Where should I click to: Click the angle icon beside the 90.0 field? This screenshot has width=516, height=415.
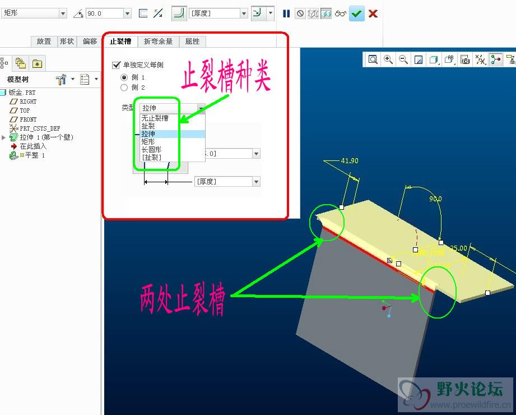coord(78,13)
